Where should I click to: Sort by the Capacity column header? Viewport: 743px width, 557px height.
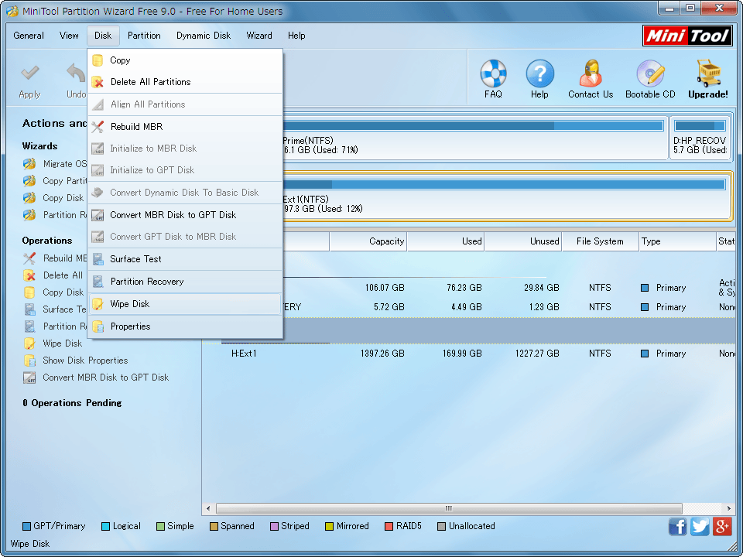(x=368, y=241)
